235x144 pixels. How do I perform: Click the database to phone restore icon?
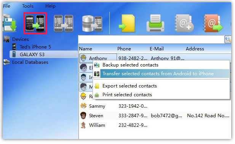(x=92, y=23)
